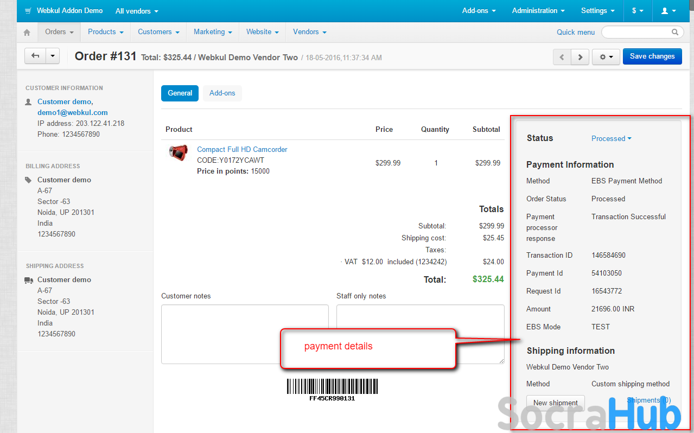Click the home icon in navigation bar
The image size is (694, 433).
click(x=27, y=33)
